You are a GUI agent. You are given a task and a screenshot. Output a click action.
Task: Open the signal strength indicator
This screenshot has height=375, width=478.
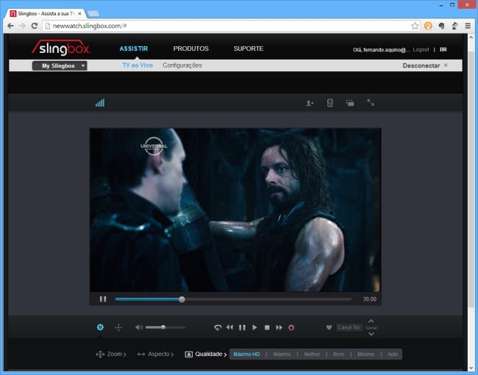(100, 103)
